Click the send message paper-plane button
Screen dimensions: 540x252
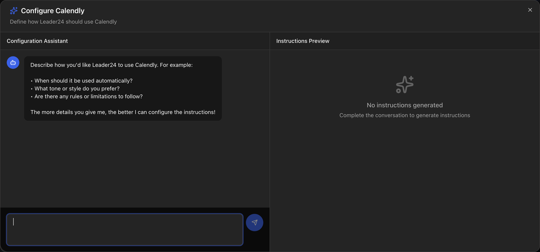point(255,222)
